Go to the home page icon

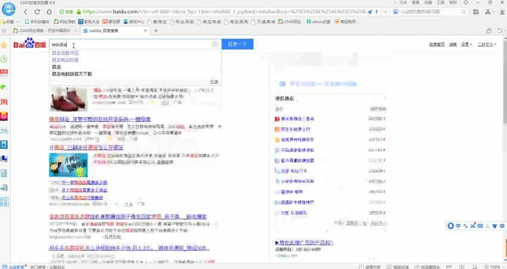point(49,12)
